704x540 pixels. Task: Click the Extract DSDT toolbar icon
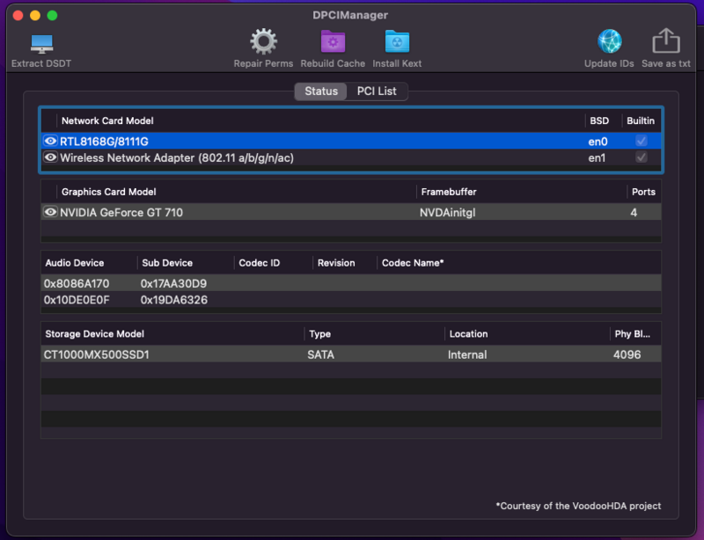pyautogui.click(x=41, y=44)
